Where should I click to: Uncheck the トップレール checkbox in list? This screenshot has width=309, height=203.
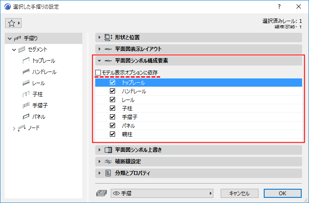pos(112,82)
